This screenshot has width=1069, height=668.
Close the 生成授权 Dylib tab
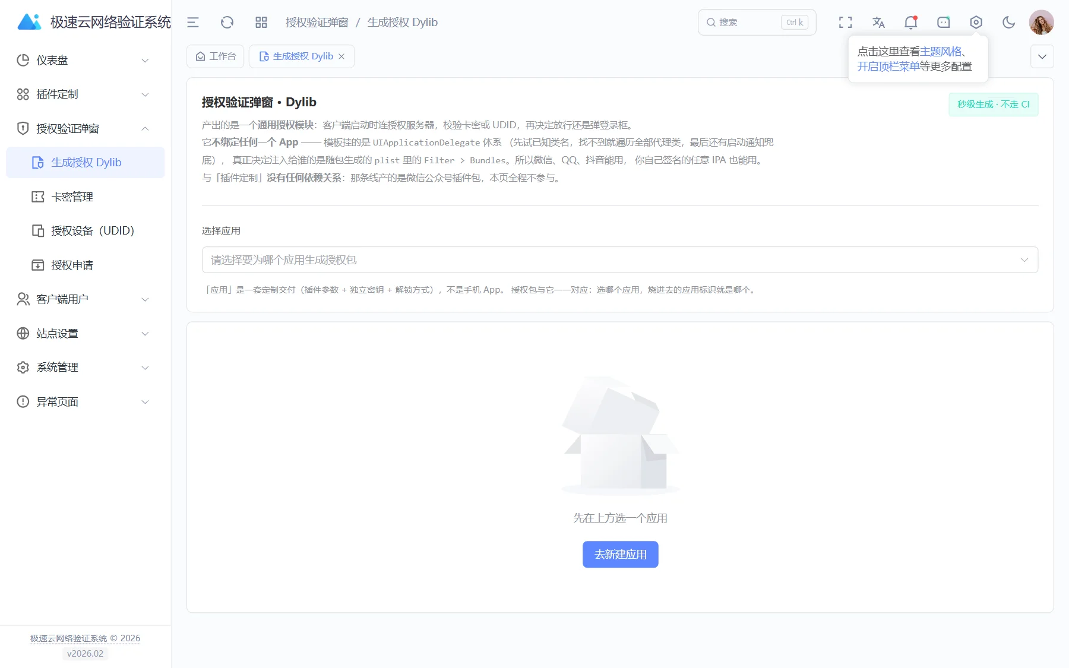point(341,56)
